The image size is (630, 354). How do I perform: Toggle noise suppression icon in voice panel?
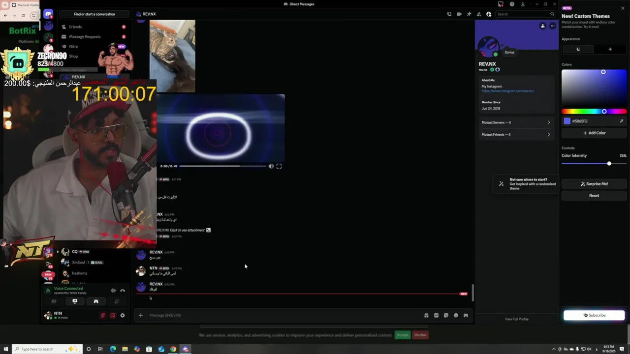tap(114, 291)
